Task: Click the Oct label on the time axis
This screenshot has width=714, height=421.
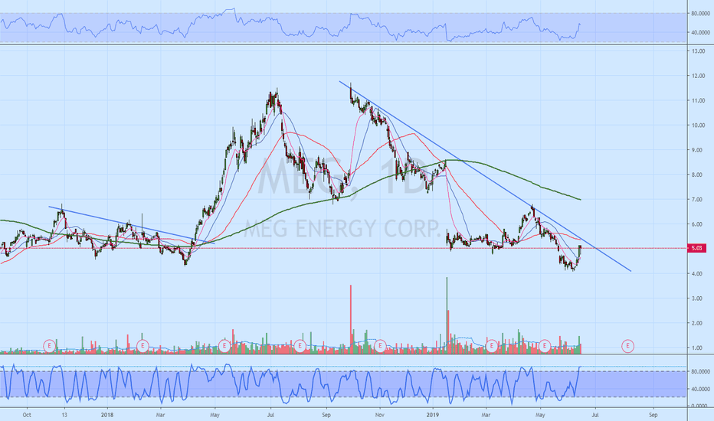Action: [x=27, y=415]
